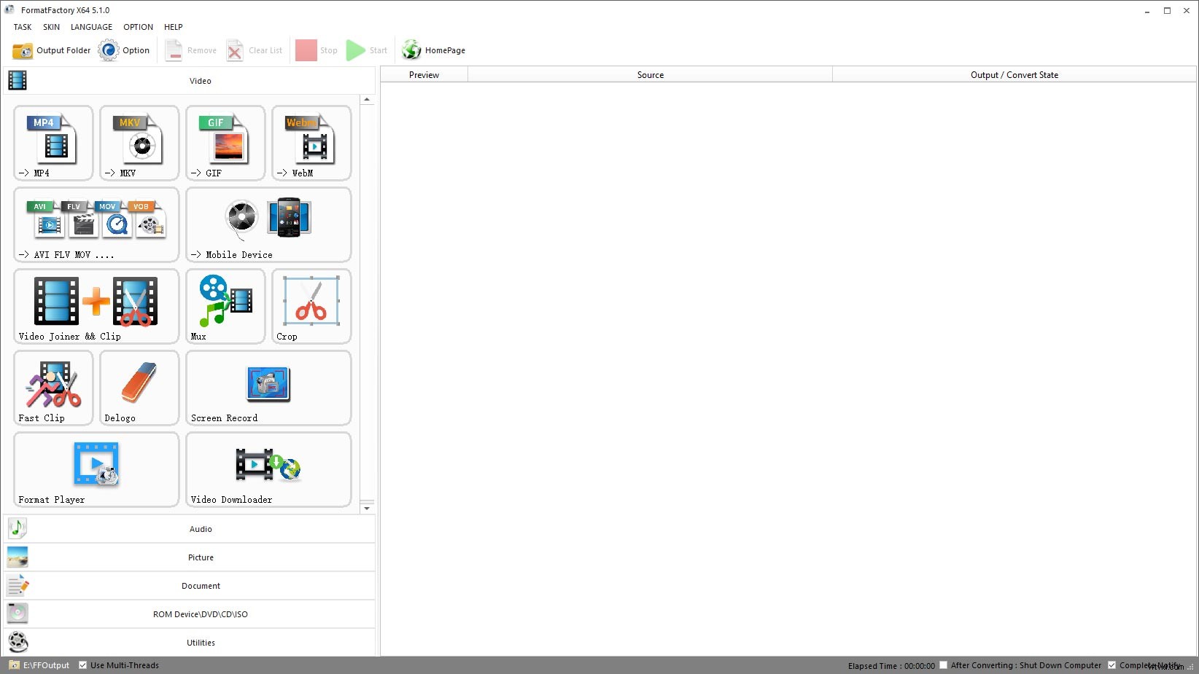This screenshot has width=1199, height=674.
Task: Expand the Audio category section
Action: [201, 529]
